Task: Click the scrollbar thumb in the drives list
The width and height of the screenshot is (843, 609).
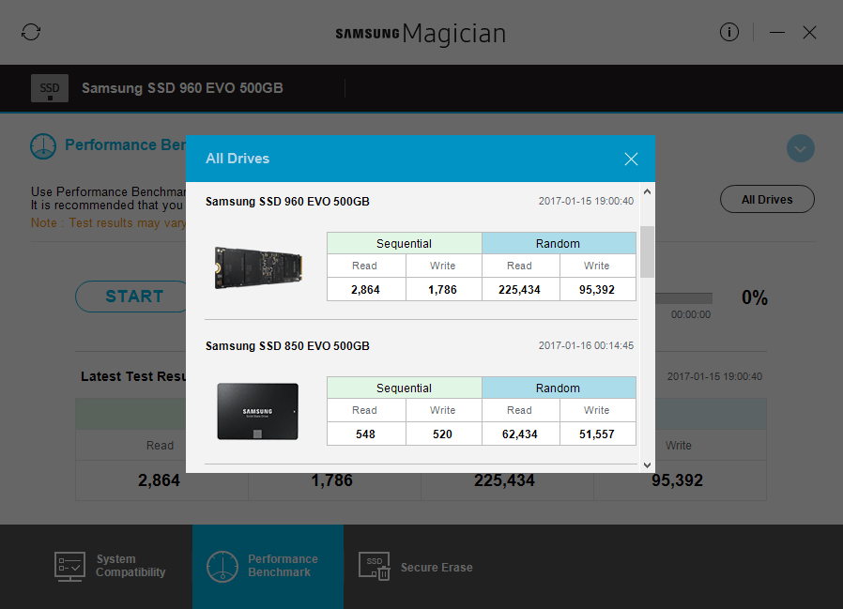Action: click(648, 251)
